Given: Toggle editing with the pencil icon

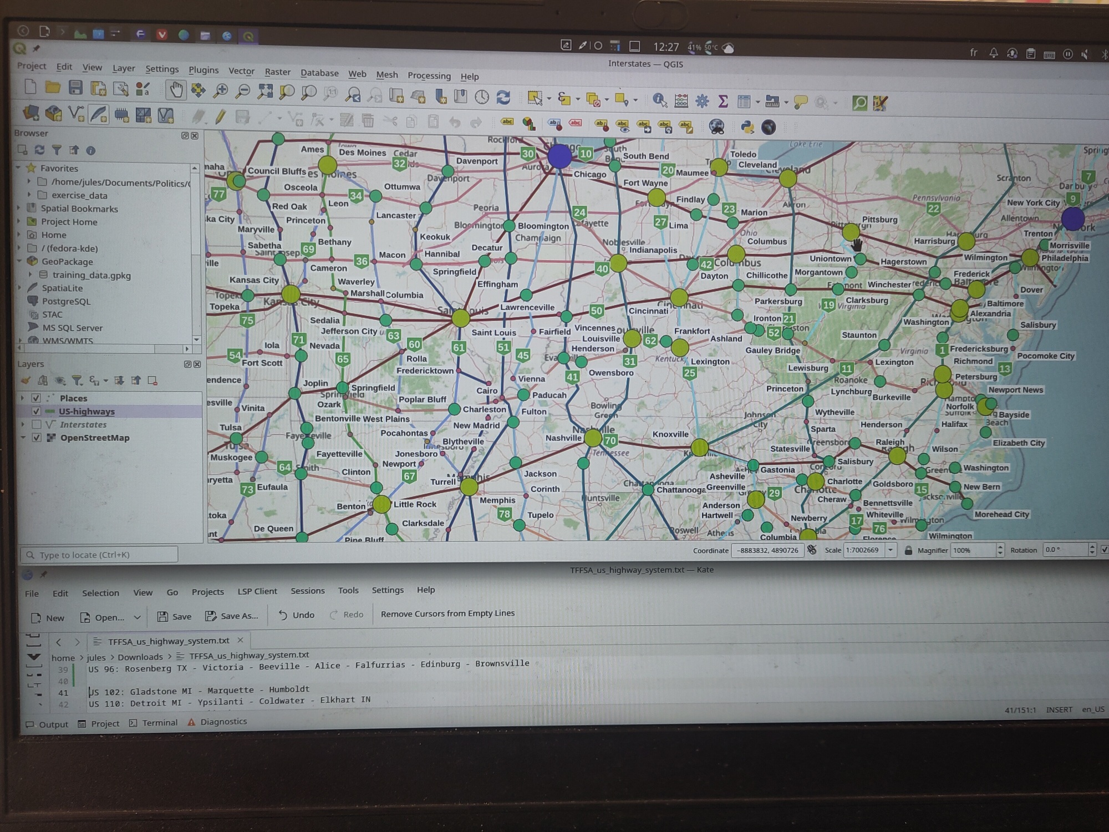Looking at the screenshot, I should point(220,116).
